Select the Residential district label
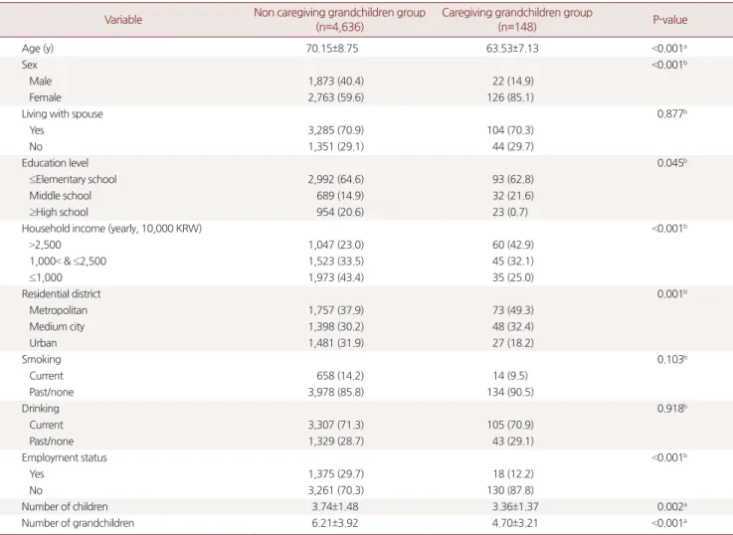The height and width of the screenshot is (535, 733). (x=62, y=293)
